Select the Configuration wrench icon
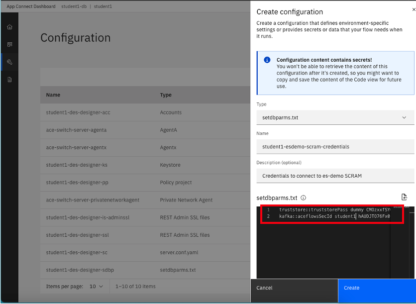 point(9,62)
